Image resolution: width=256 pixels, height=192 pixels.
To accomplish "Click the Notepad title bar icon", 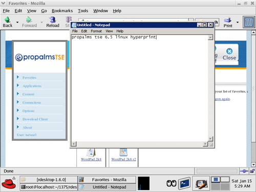I will tap(74, 25).
